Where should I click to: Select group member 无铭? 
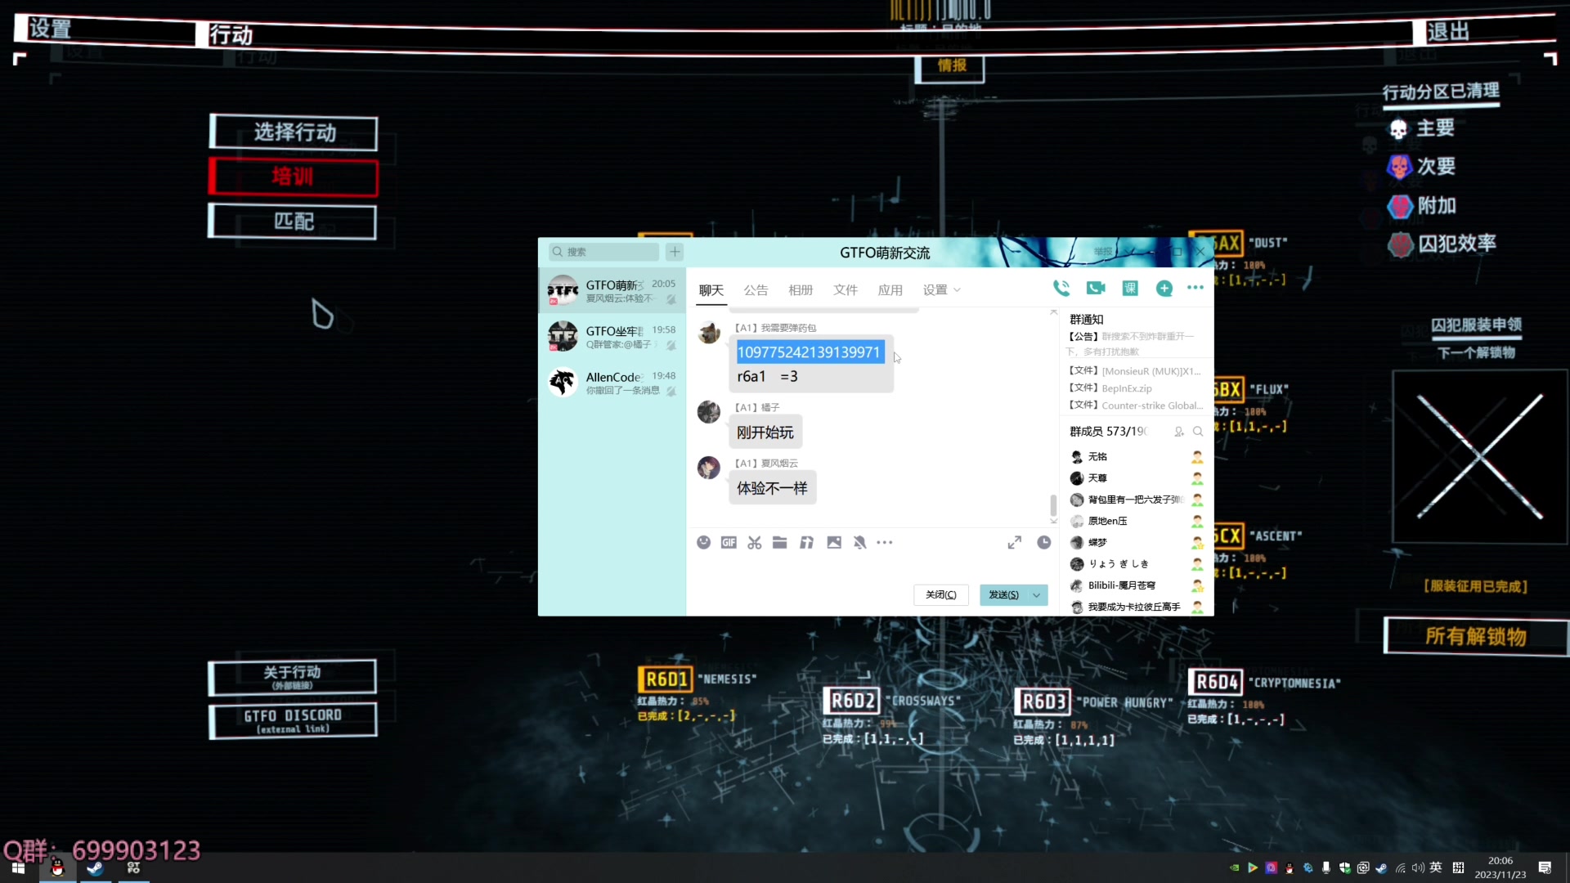1137,456
